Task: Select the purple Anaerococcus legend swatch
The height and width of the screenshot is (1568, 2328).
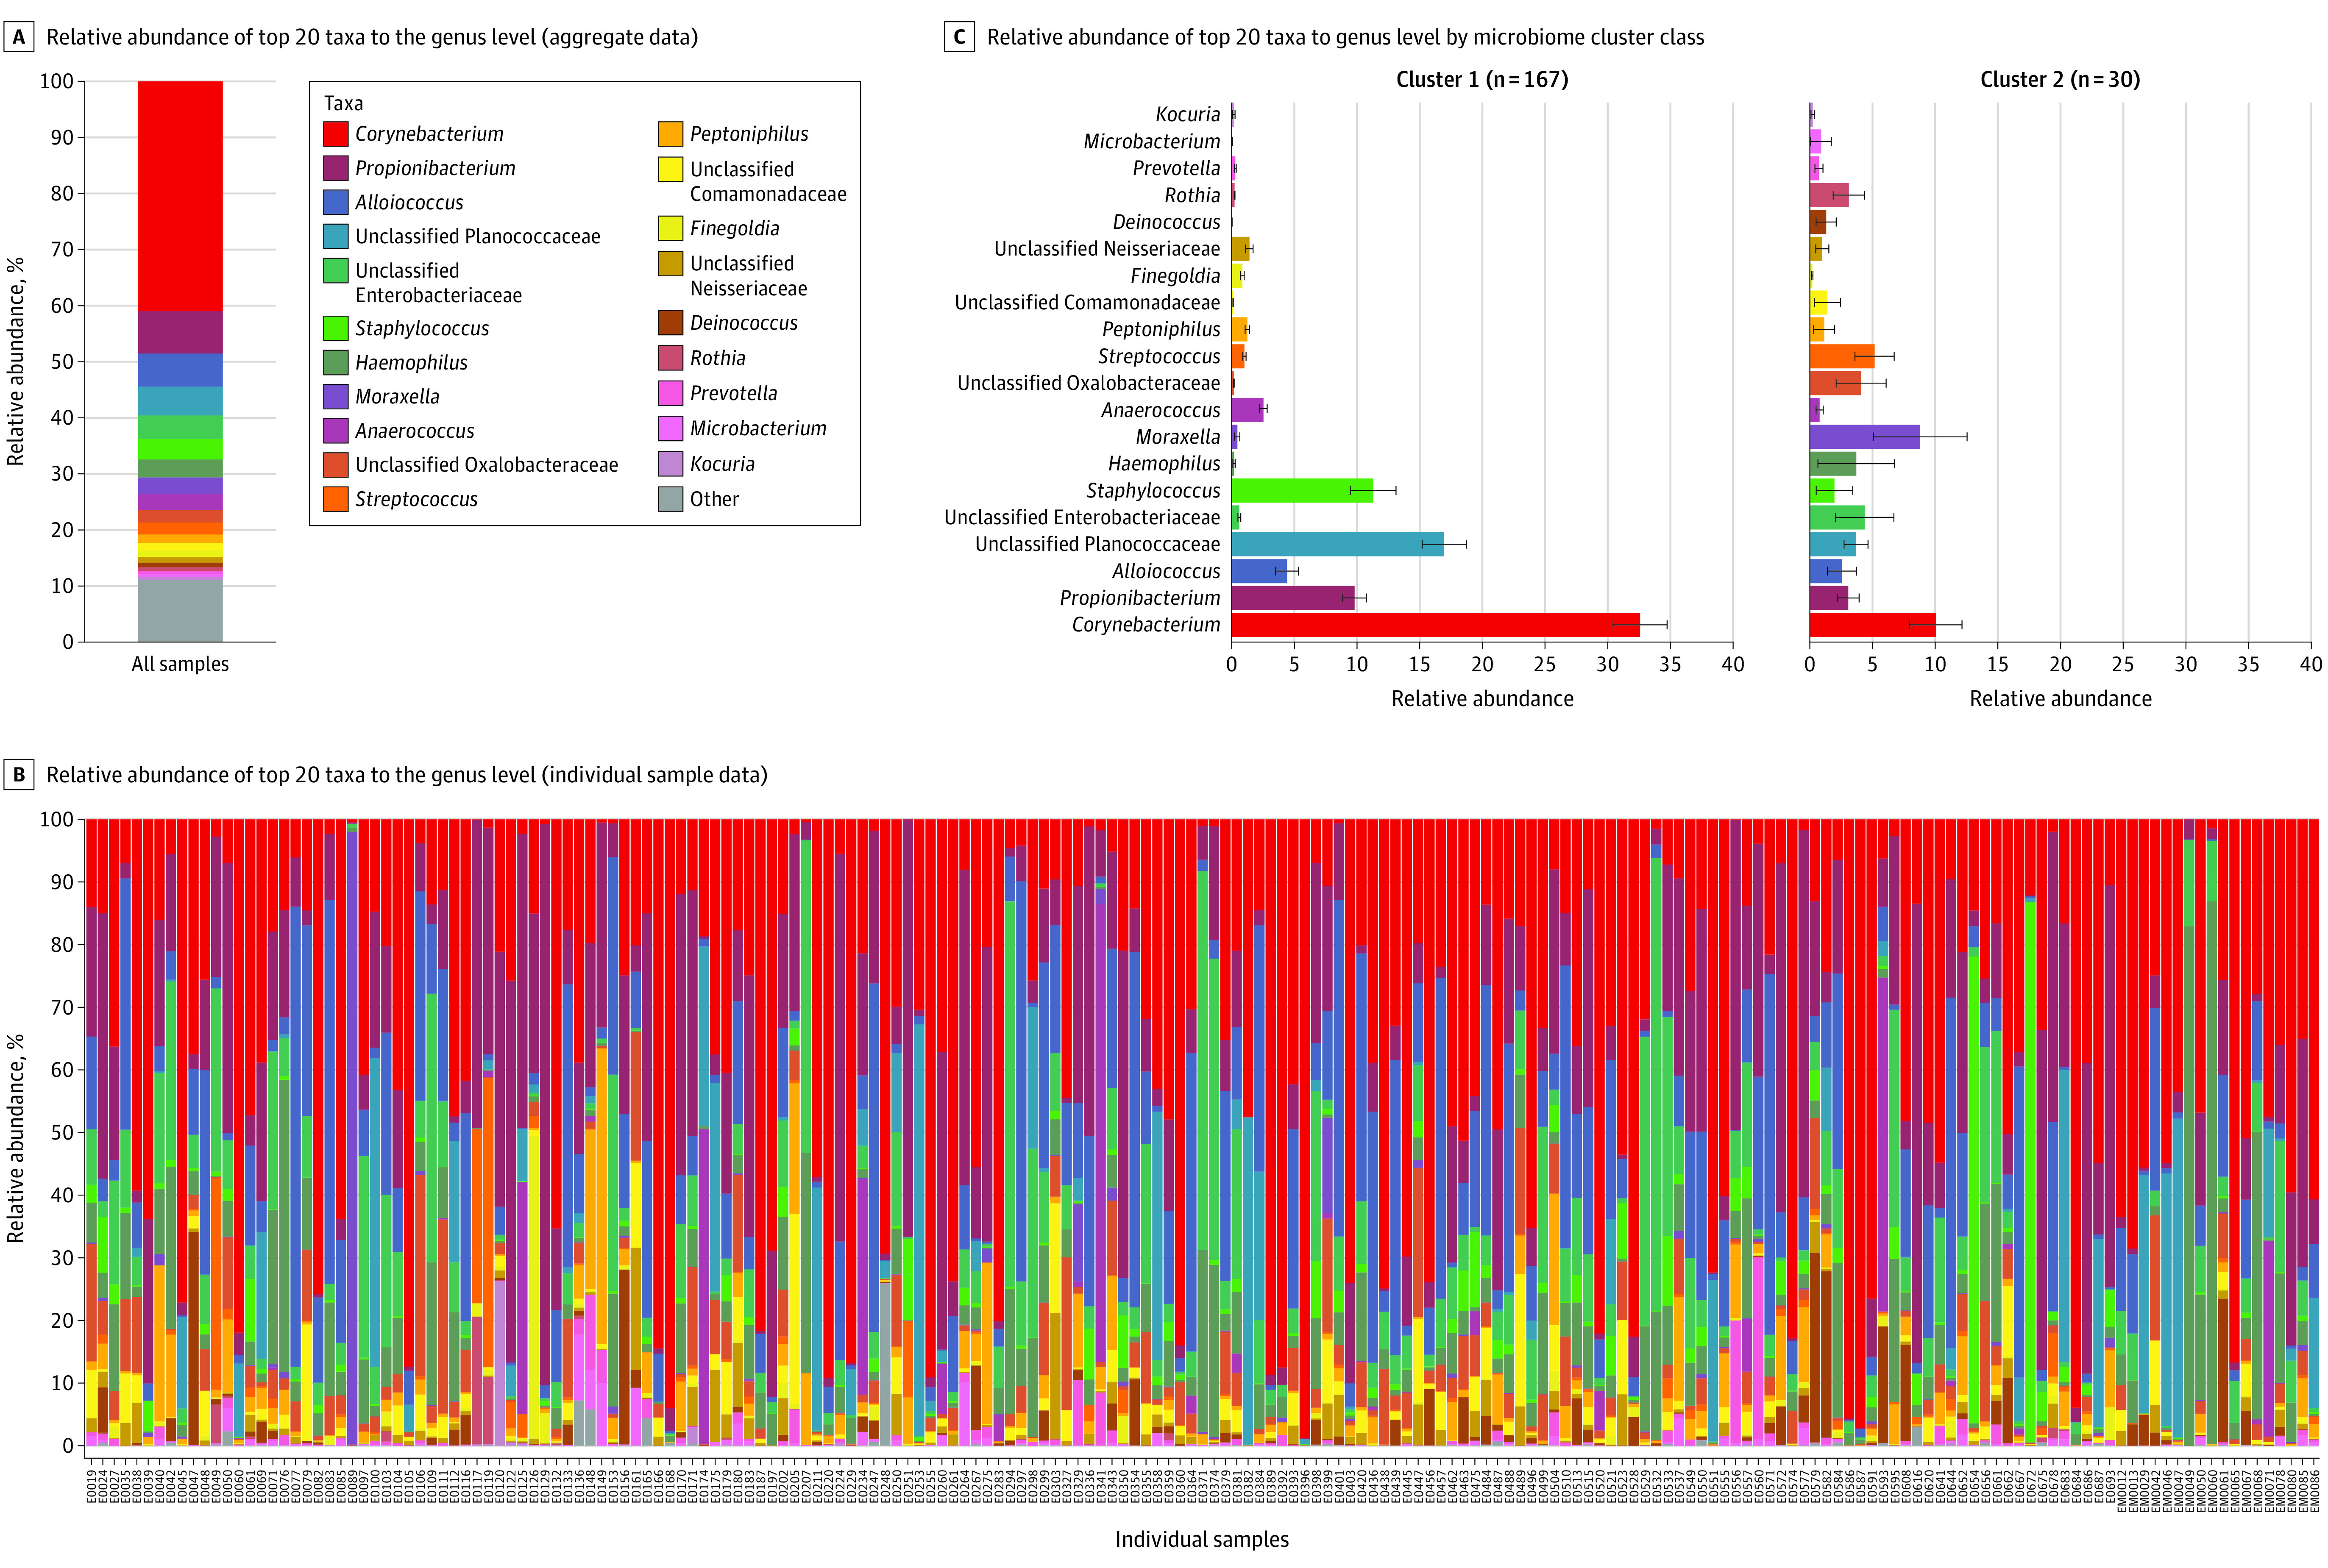Action: point(336,431)
